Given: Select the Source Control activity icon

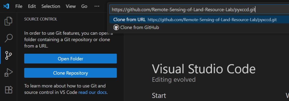Looking at the screenshot, I should [9, 55].
